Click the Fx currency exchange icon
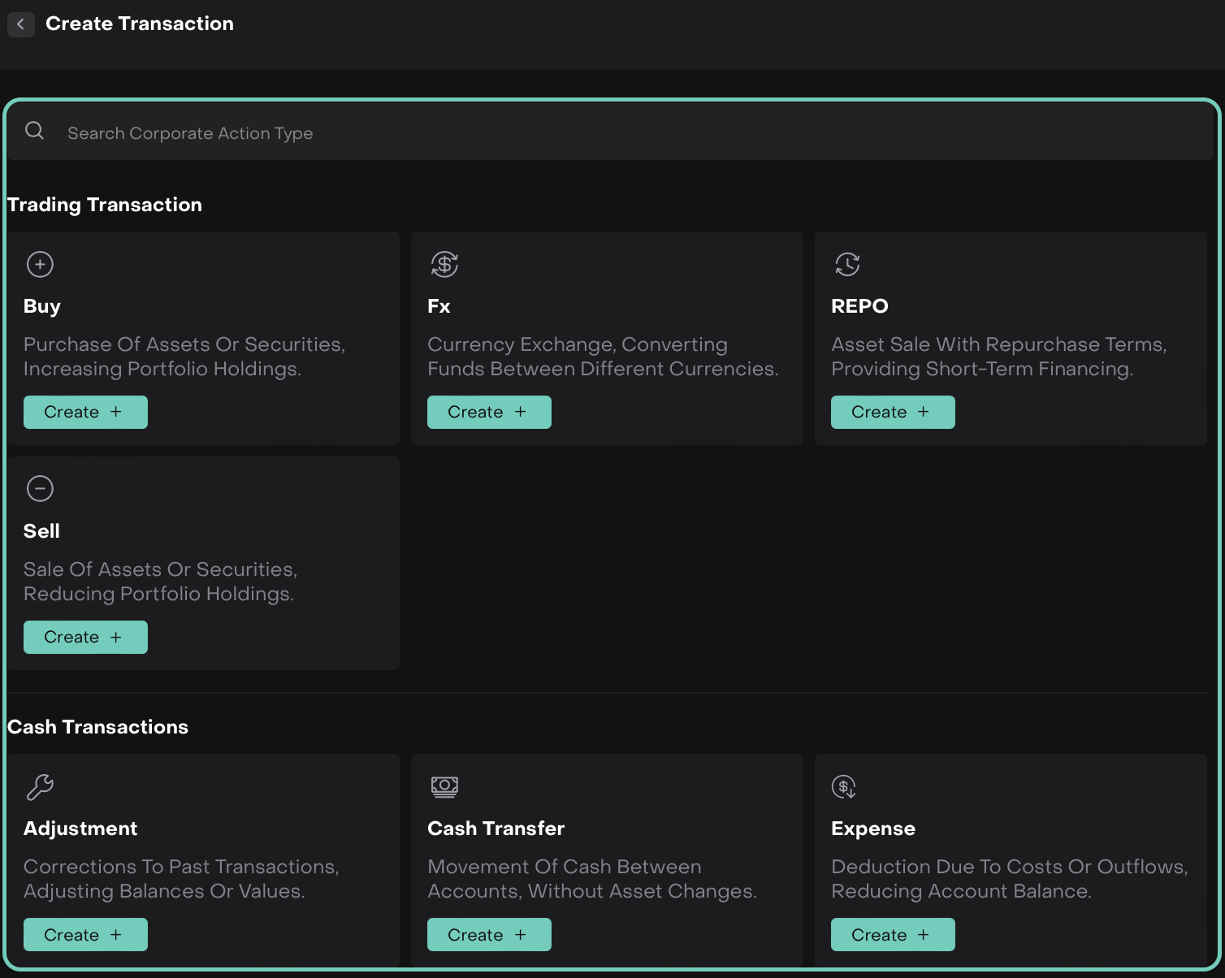The width and height of the screenshot is (1225, 978). point(444,264)
